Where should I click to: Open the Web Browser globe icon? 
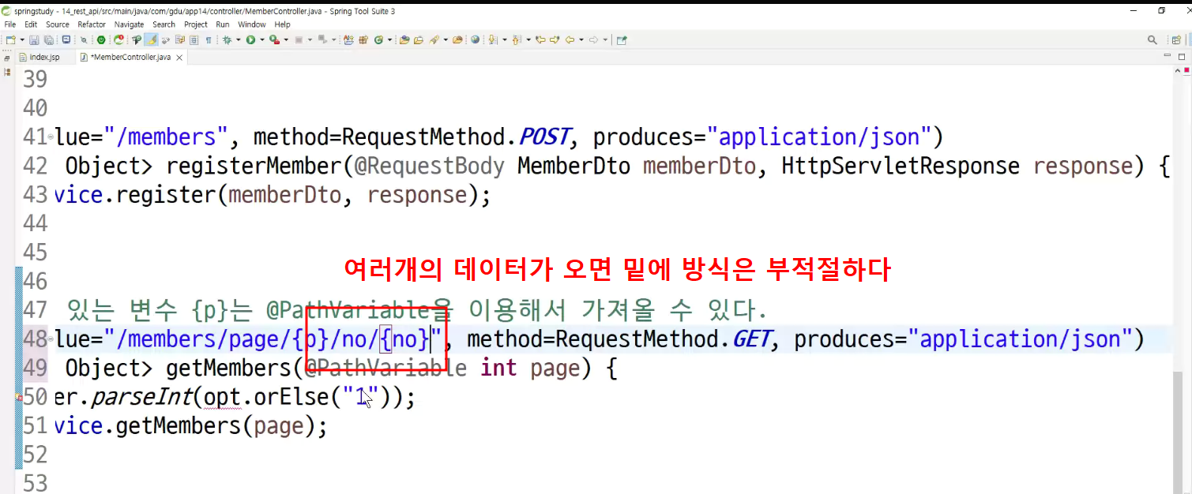475,39
